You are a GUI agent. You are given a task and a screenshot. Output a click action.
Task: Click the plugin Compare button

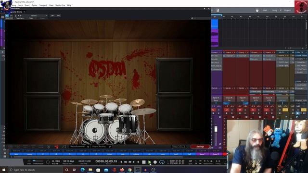(20, 18)
